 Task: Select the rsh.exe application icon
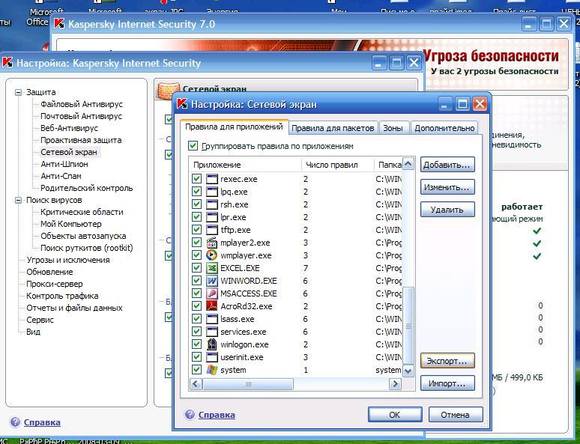pos(212,204)
